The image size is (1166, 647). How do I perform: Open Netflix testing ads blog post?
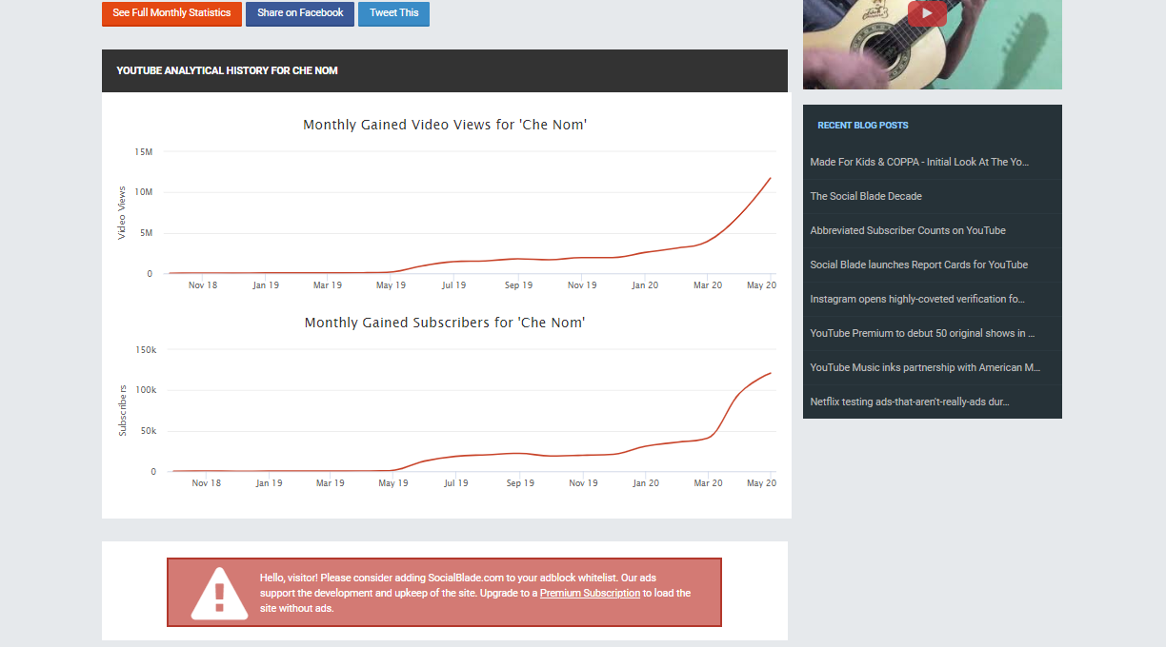coord(910,402)
